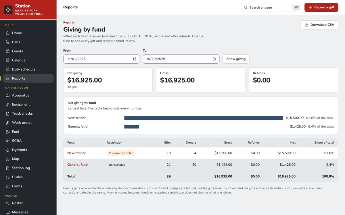The width and height of the screenshot is (345, 215).
Task: Click the Home house icon
Action: [8, 33]
